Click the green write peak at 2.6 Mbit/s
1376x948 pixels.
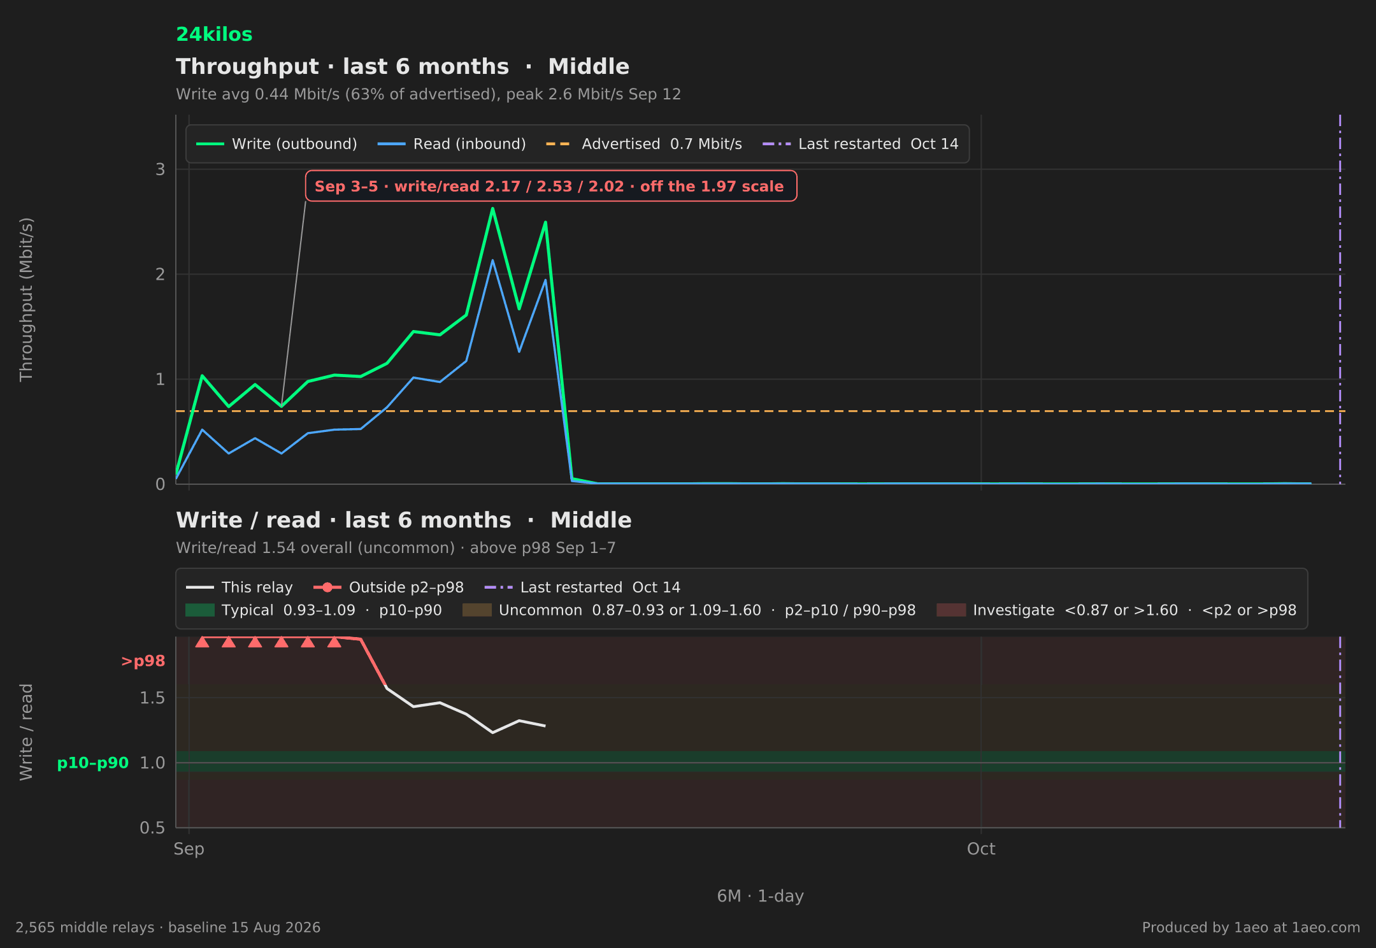(492, 208)
